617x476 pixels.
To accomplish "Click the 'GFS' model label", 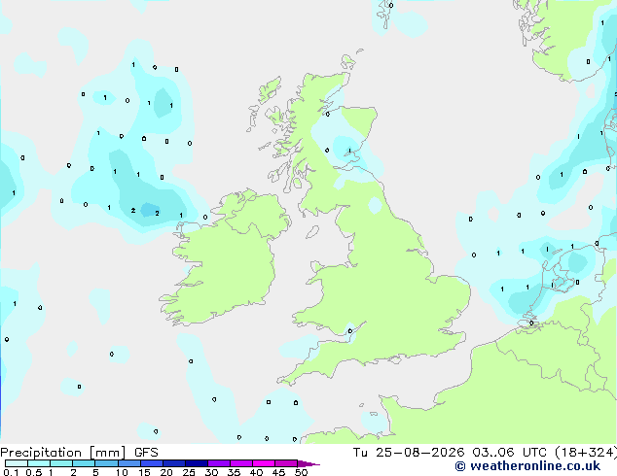I will [x=146, y=453].
